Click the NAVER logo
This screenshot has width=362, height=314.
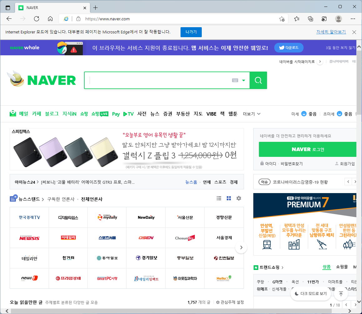[52, 80]
